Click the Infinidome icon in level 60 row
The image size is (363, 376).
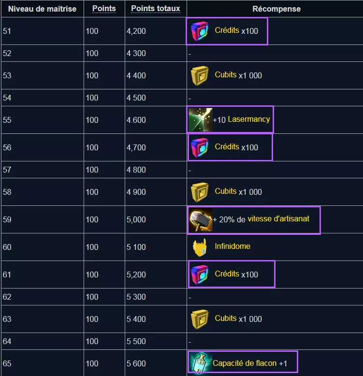(200, 247)
